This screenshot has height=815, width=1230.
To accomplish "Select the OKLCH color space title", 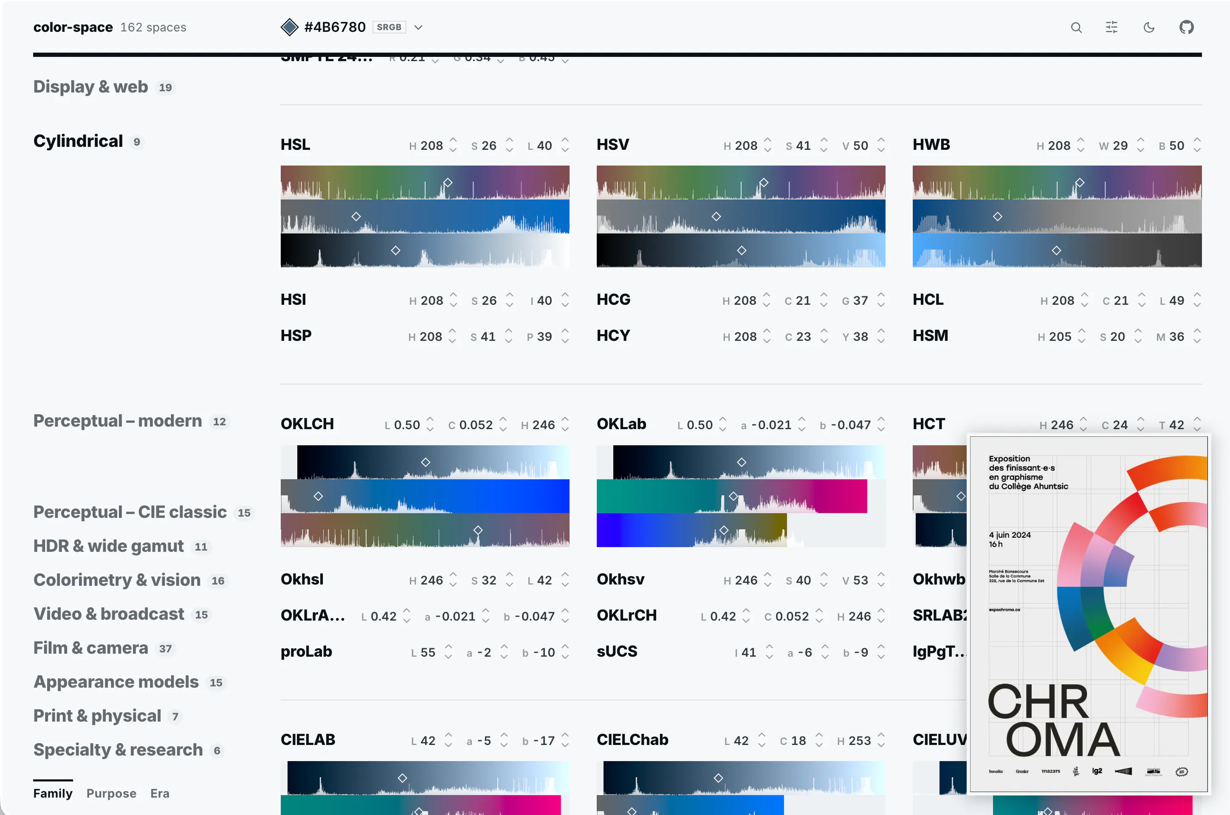I will (307, 424).
